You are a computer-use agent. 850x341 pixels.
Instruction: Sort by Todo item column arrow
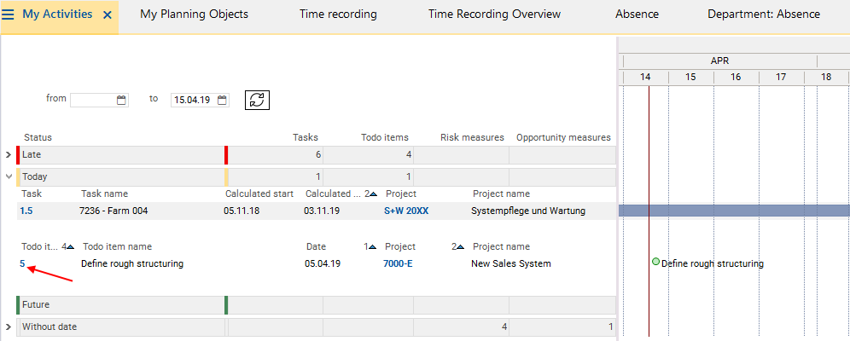pos(71,247)
